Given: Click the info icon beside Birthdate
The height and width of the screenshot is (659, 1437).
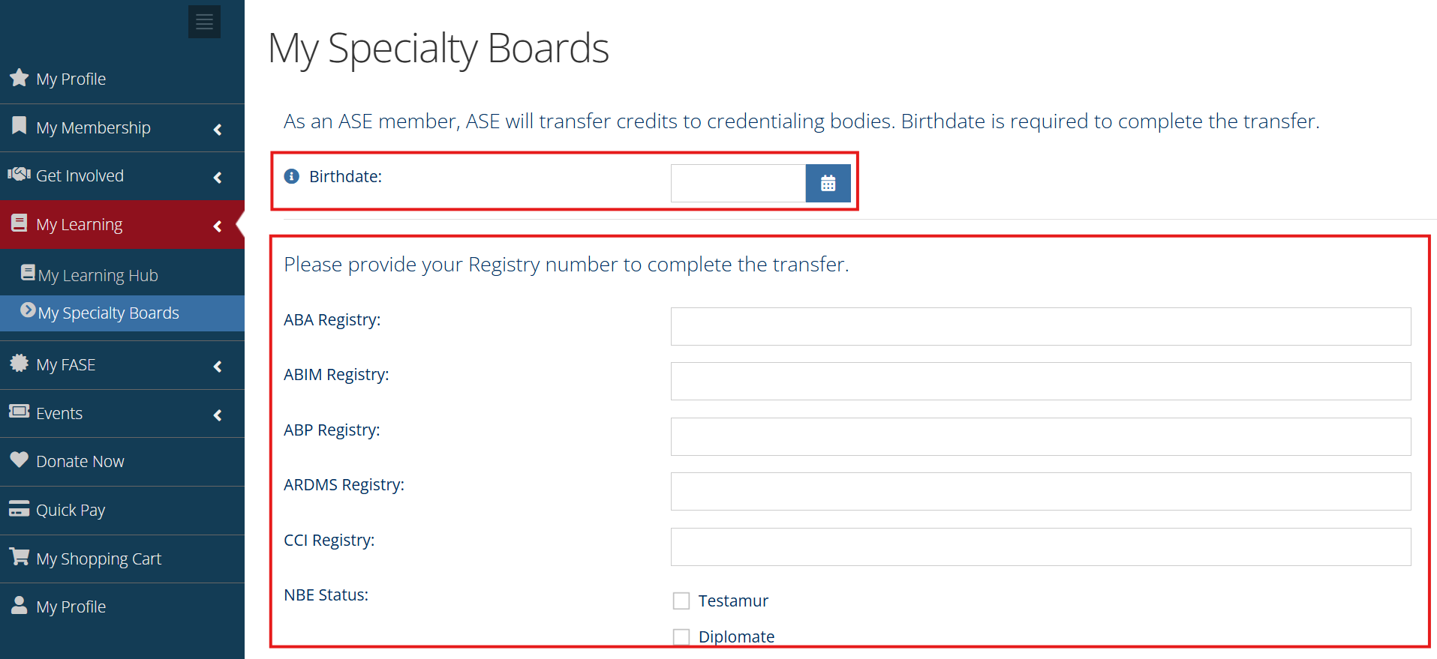Looking at the screenshot, I should (290, 176).
